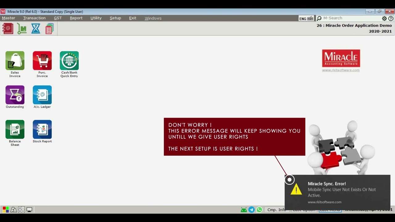The height and width of the screenshot is (222, 395).
Task: Click the blue hourglass toolbar icon
Action: 35,29
